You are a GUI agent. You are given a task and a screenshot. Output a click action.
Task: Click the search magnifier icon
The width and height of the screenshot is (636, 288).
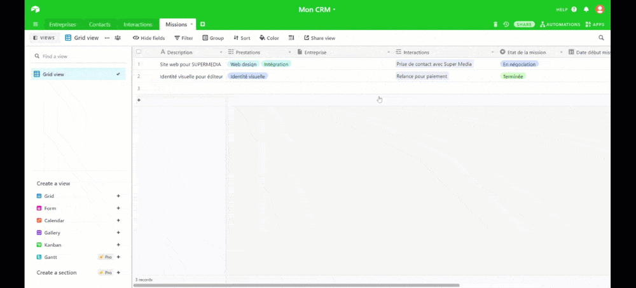tap(601, 38)
